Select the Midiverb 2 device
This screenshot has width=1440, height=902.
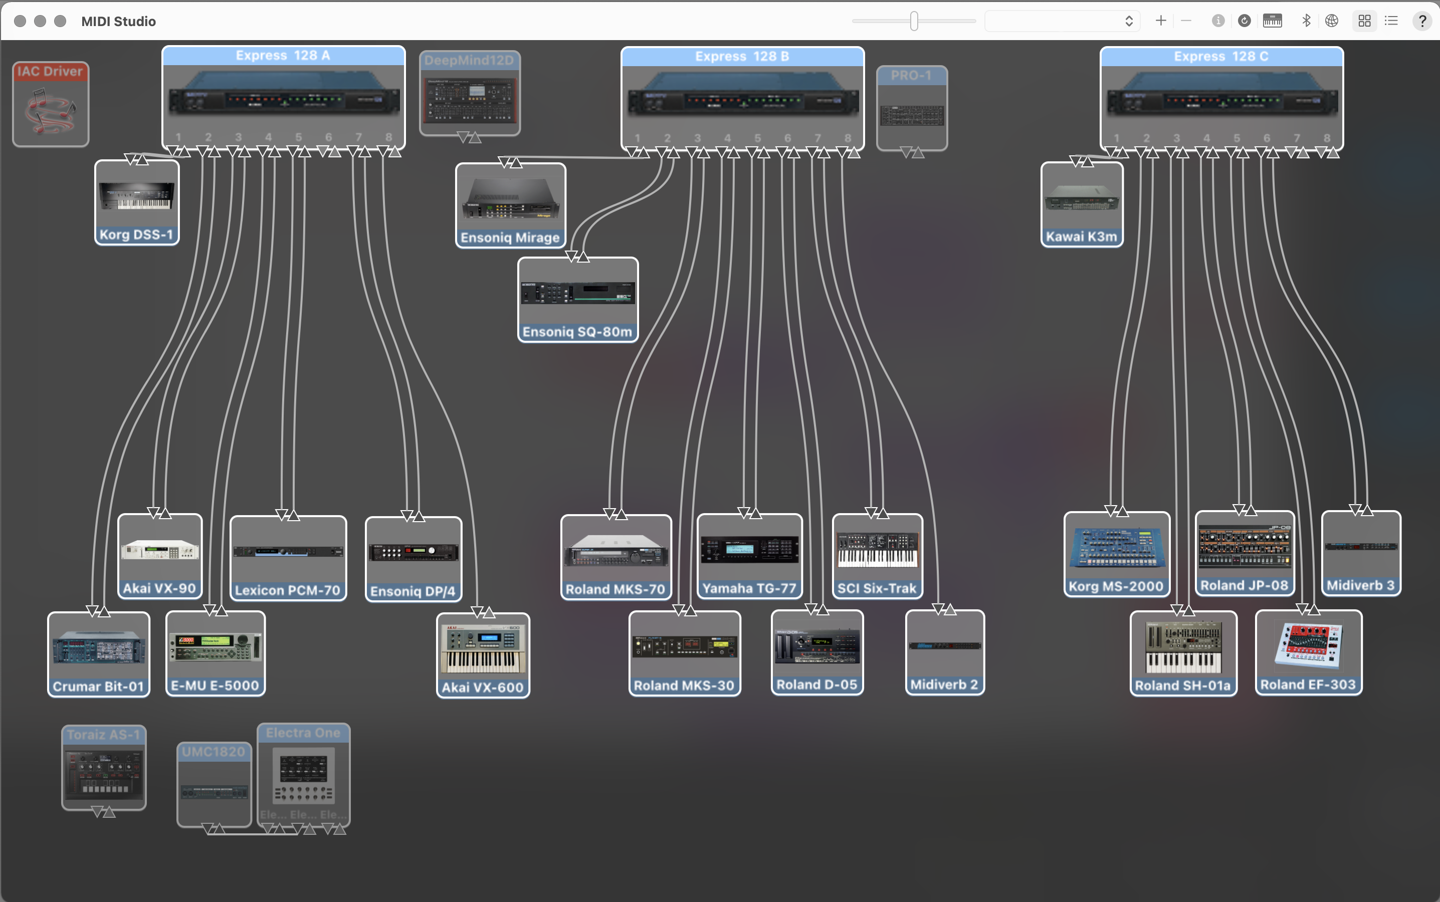(x=944, y=652)
